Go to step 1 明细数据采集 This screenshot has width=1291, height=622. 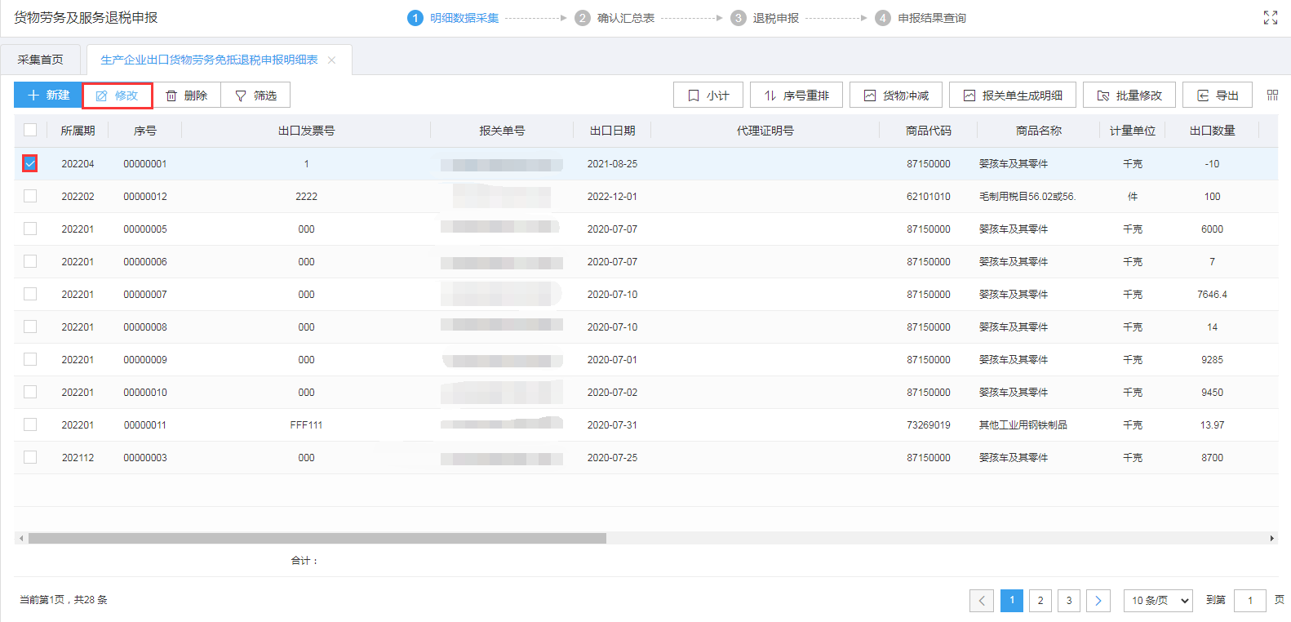(453, 18)
